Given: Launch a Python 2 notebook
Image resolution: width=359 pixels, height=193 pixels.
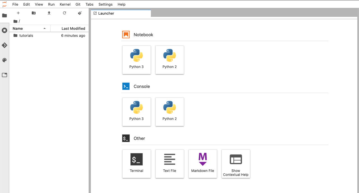Looking at the screenshot, I should pos(170,60).
